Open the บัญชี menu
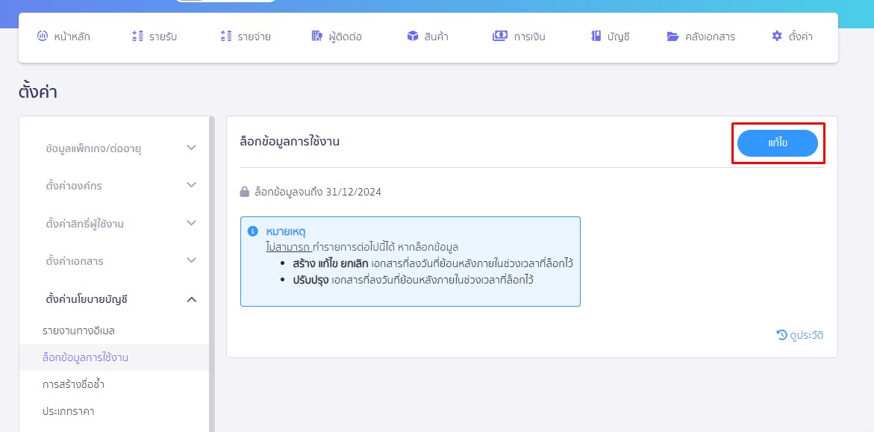The width and height of the screenshot is (874, 432). click(619, 37)
